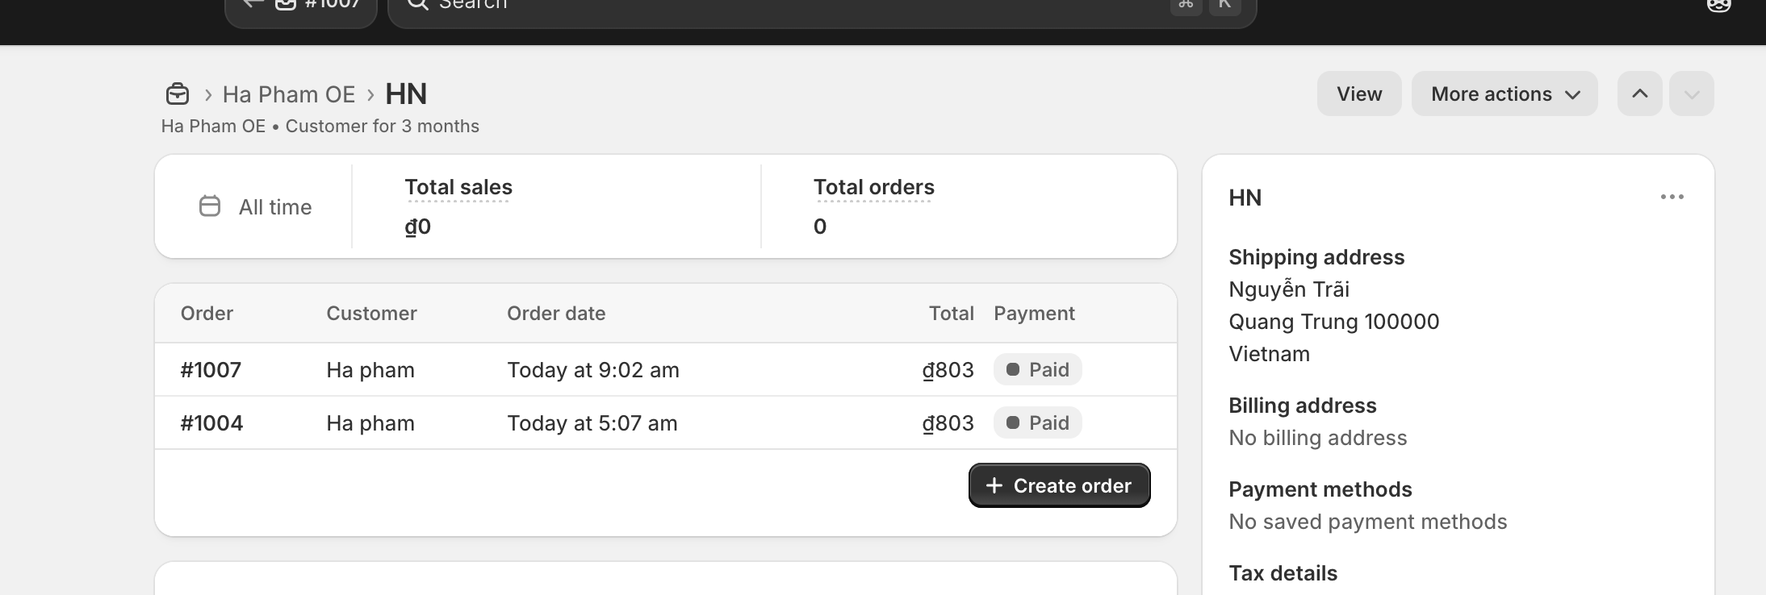Click the Order date column header
The height and width of the screenshot is (595, 1766).
tap(556, 314)
